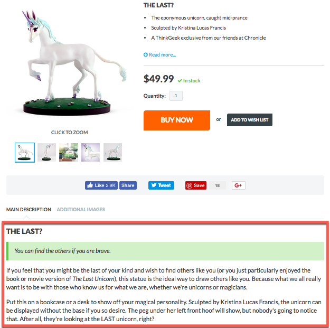Select the third thumbnail with unicorn on a shelf
Screen dimensions: 330x328
click(x=69, y=153)
